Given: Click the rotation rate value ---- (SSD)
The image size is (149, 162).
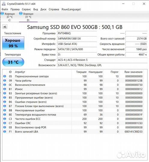Looking at the screenshot, I should click(136, 44).
